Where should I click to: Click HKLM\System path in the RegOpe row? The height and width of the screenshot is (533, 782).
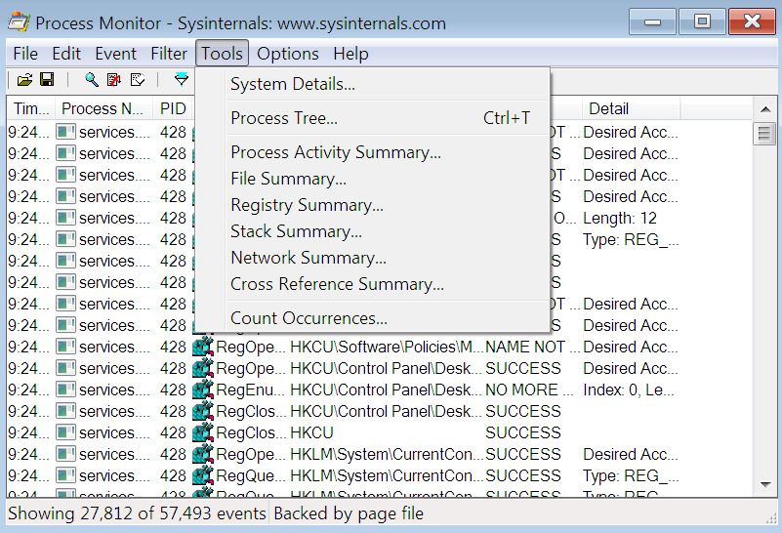[387, 454]
